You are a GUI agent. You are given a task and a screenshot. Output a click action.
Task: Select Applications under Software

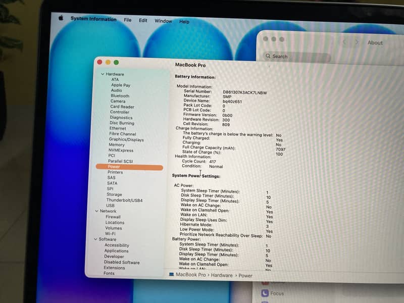[x=116, y=251]
